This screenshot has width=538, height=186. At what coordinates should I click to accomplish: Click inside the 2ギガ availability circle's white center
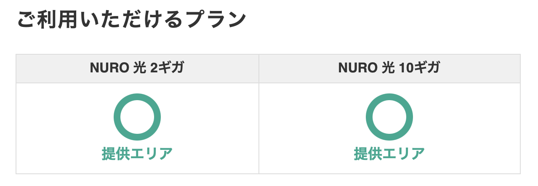coord(137,117)
